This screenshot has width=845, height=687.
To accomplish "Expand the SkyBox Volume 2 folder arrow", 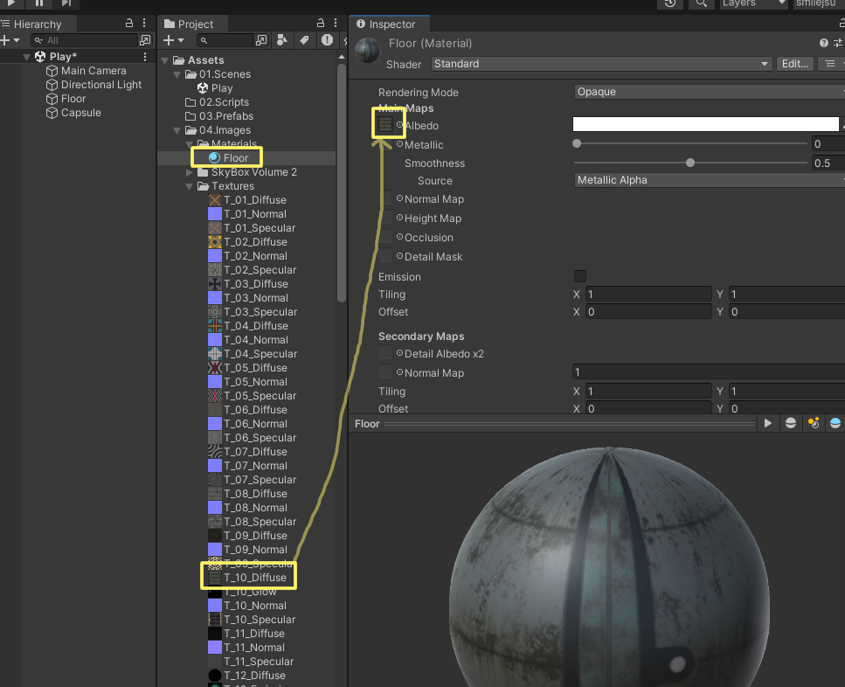I will 189,172.
